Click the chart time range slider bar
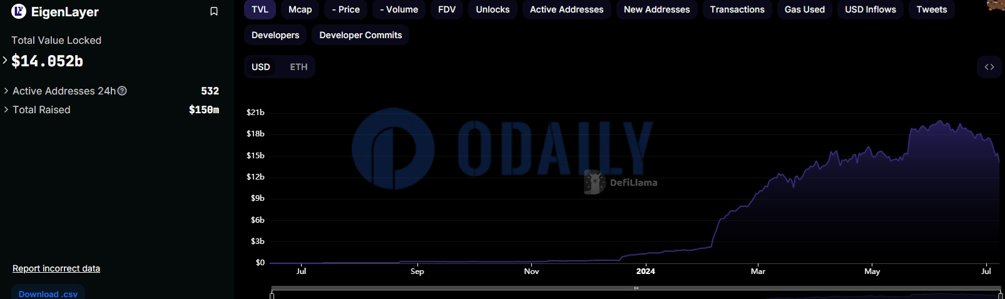1005x299 pixels. pos(636,288)
